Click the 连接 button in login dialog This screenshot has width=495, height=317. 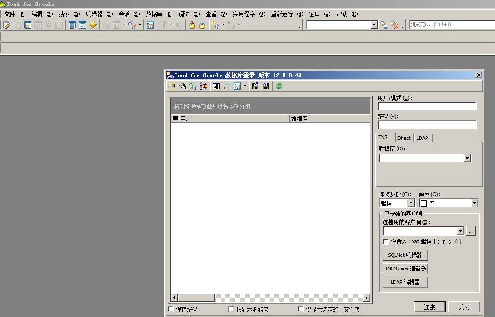click(x=429, y=307)
